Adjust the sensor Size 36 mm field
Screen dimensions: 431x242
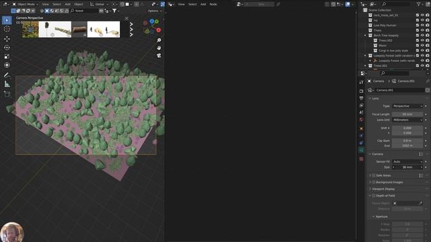[407, 167]
